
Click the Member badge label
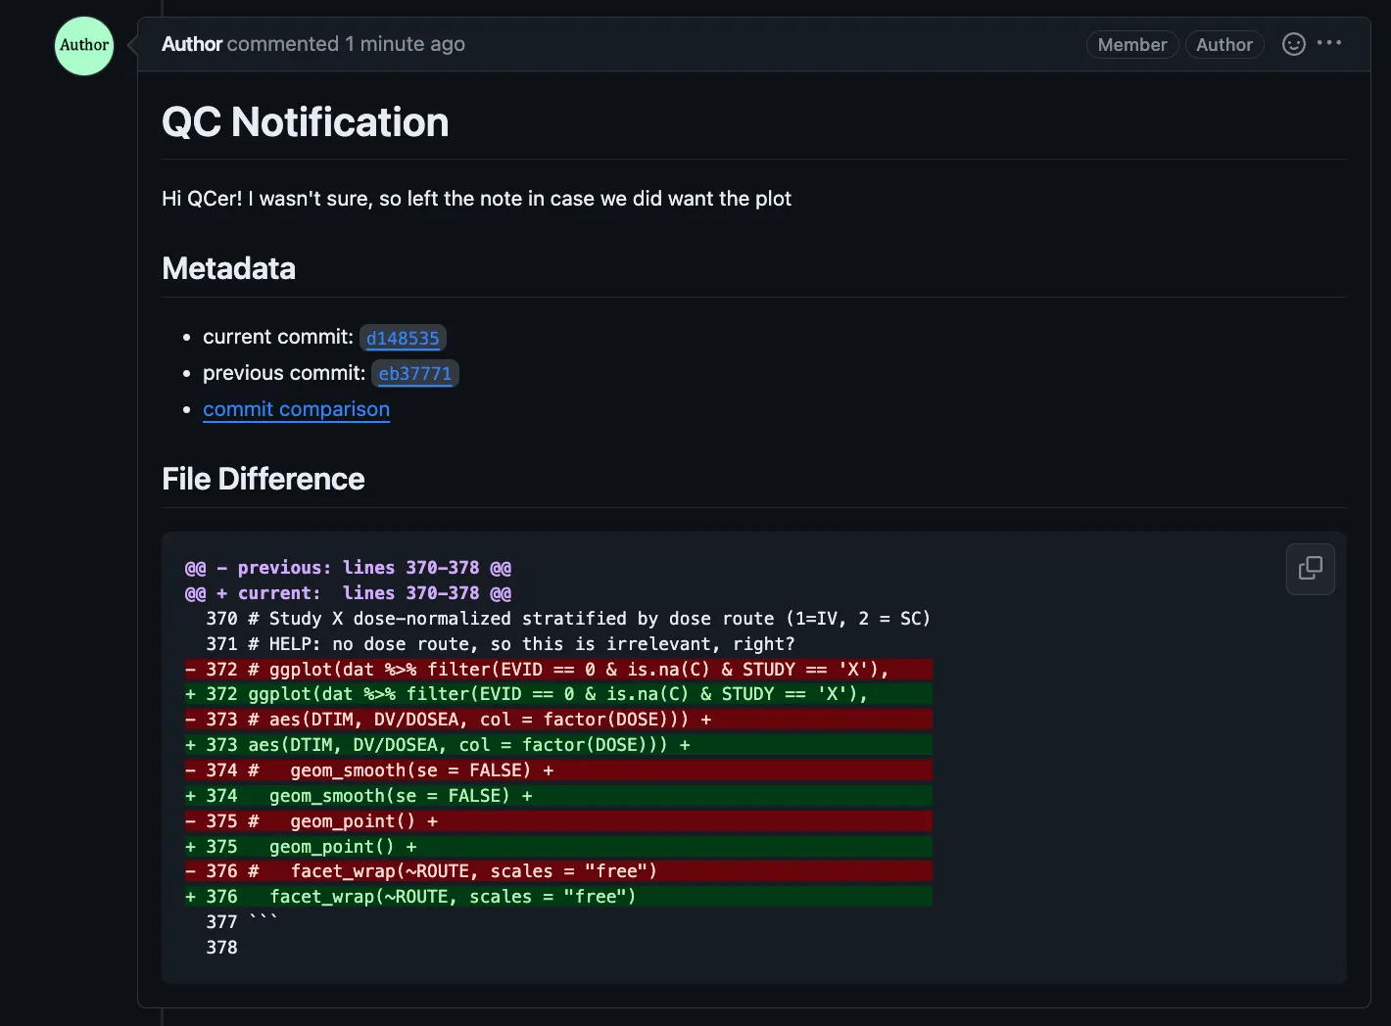[x=1131, y=45]
